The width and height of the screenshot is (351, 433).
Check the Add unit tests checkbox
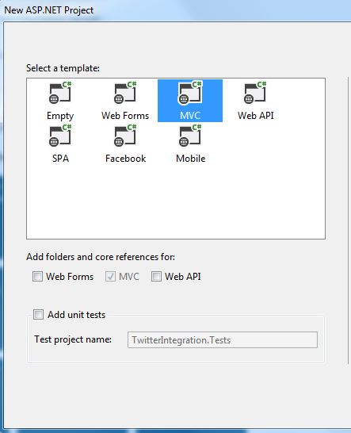(38, 314)
